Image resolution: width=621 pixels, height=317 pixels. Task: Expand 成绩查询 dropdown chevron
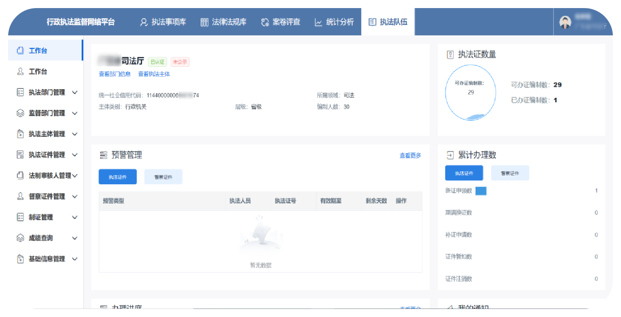(x=75, y=238)
